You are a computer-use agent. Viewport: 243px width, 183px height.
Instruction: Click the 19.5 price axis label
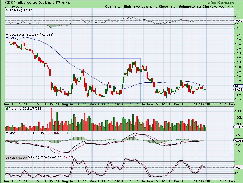238,35
